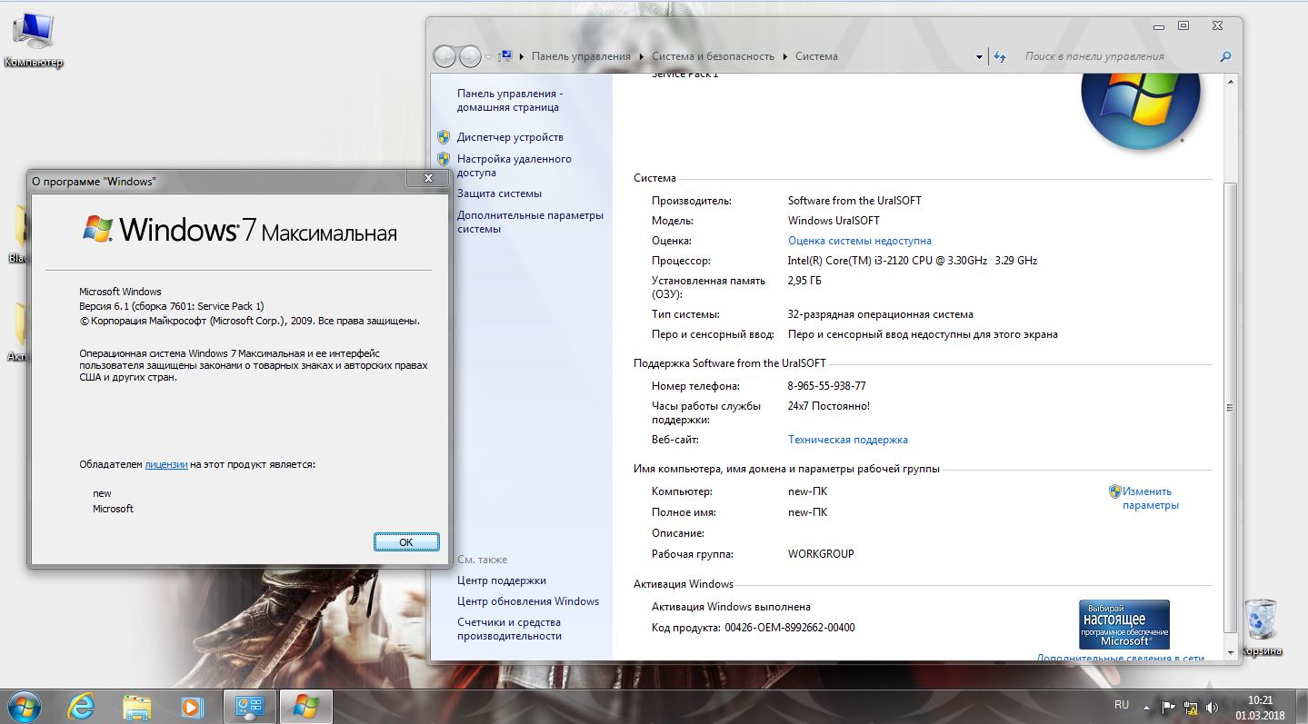Show hidden tray icons arrow
Viewport: 1308px width, 724px height.
pyautogui.click(x=1147, y=707)
